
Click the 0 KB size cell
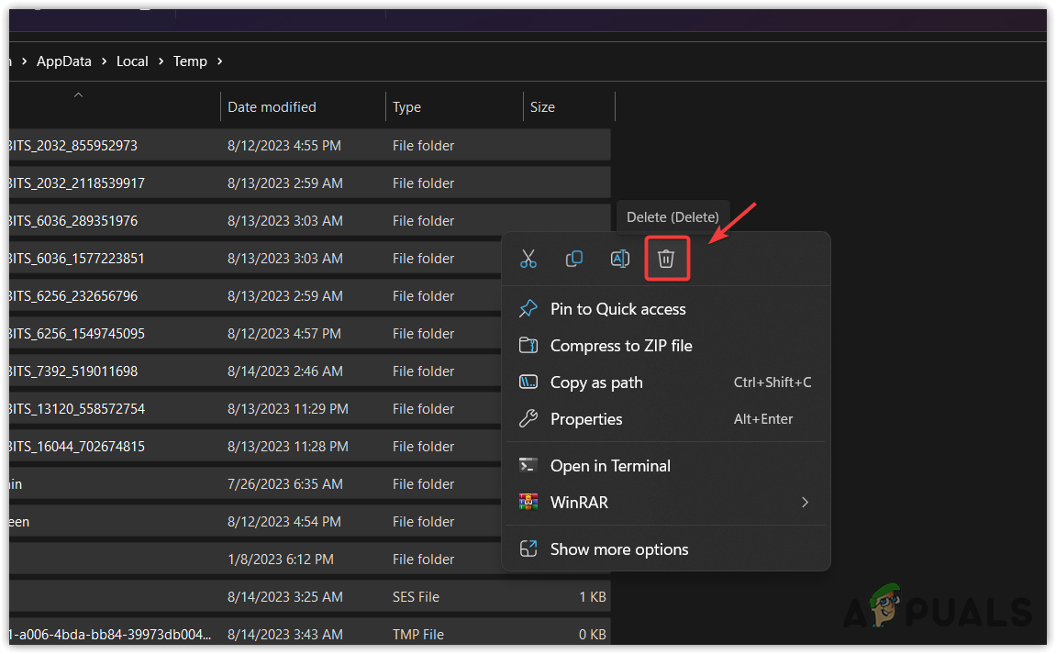click(x=593, y=635)
